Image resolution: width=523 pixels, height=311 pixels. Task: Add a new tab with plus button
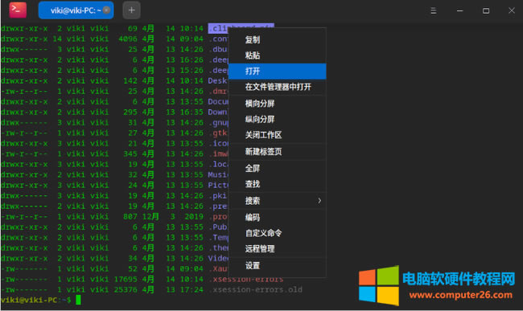click(131, 10)
